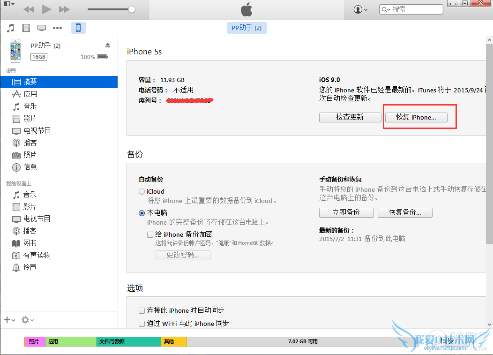Click 其他 segment in storage bar

[x=174, y=341]
